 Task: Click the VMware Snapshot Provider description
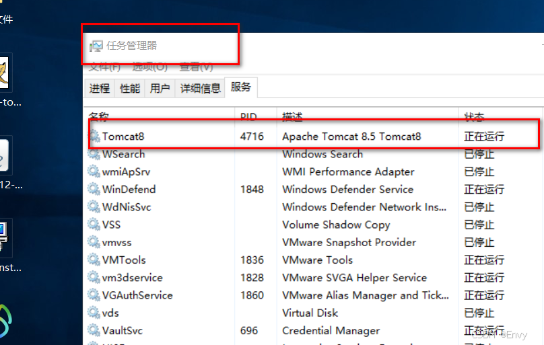[349, 243]
